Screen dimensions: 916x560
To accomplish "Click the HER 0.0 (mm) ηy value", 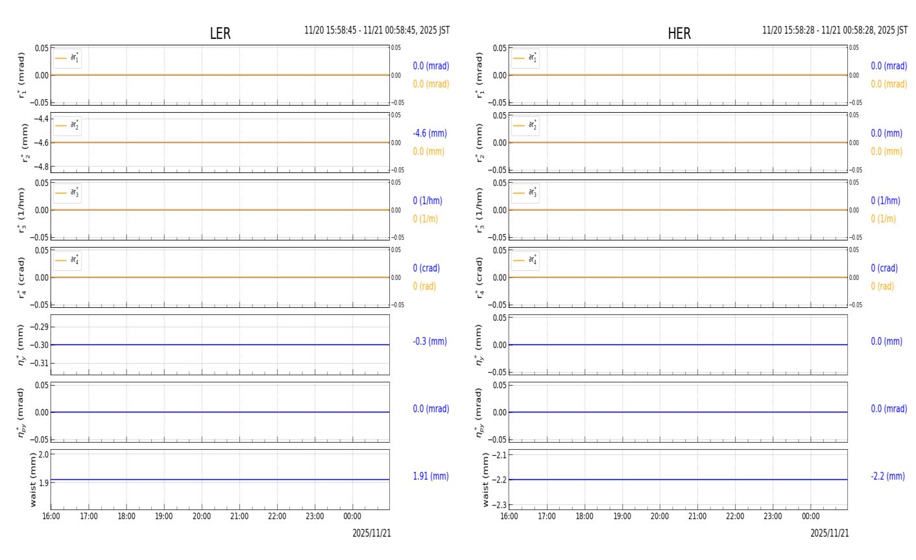I will tap(887, 342).
